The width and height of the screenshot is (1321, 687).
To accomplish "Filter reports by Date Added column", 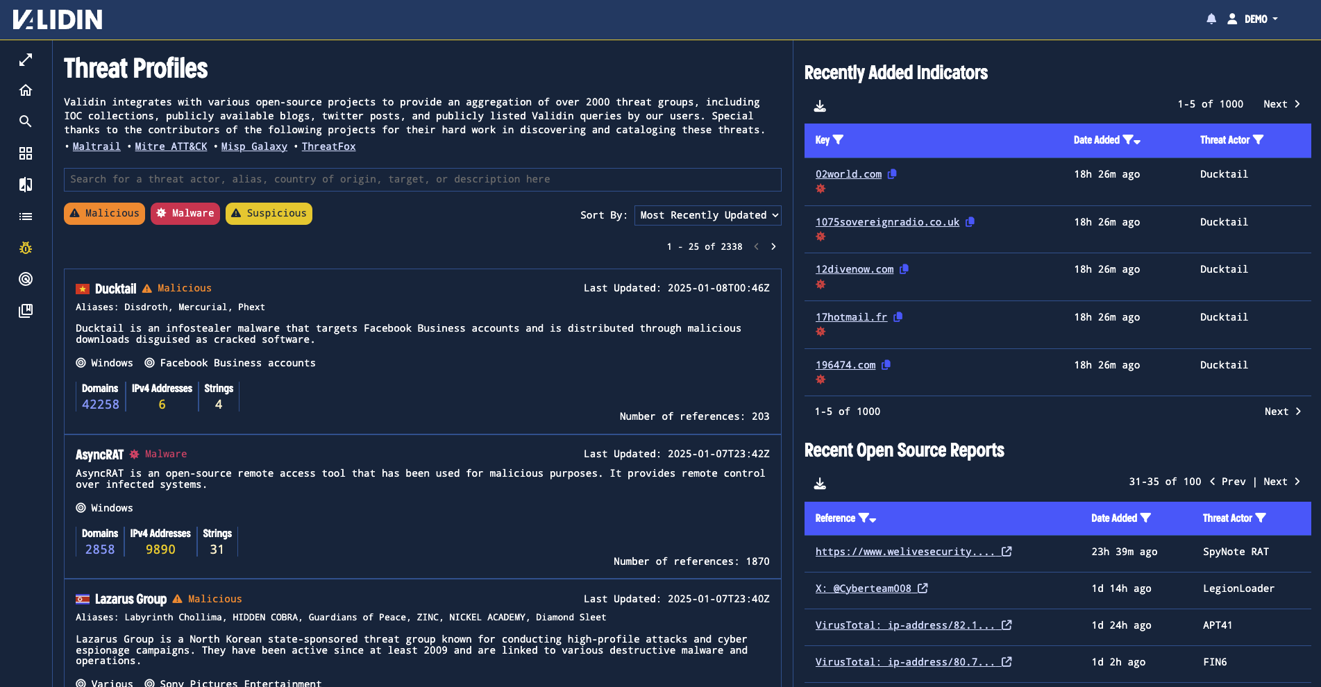I will click(1146, 518).
